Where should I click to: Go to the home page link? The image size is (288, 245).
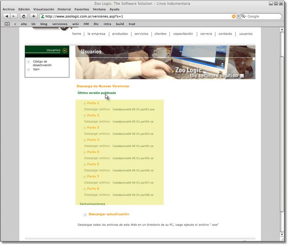(76, 34)
